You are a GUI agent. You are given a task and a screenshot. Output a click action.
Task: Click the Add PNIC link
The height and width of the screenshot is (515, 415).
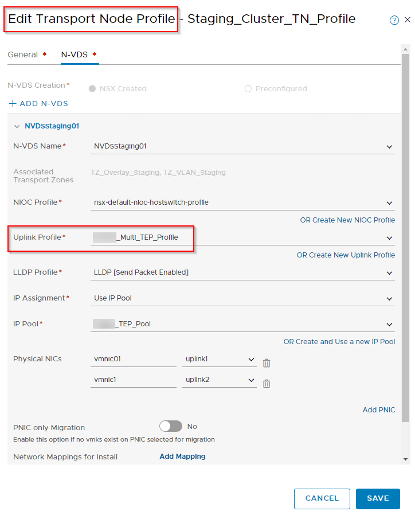(x=378, y=410)
